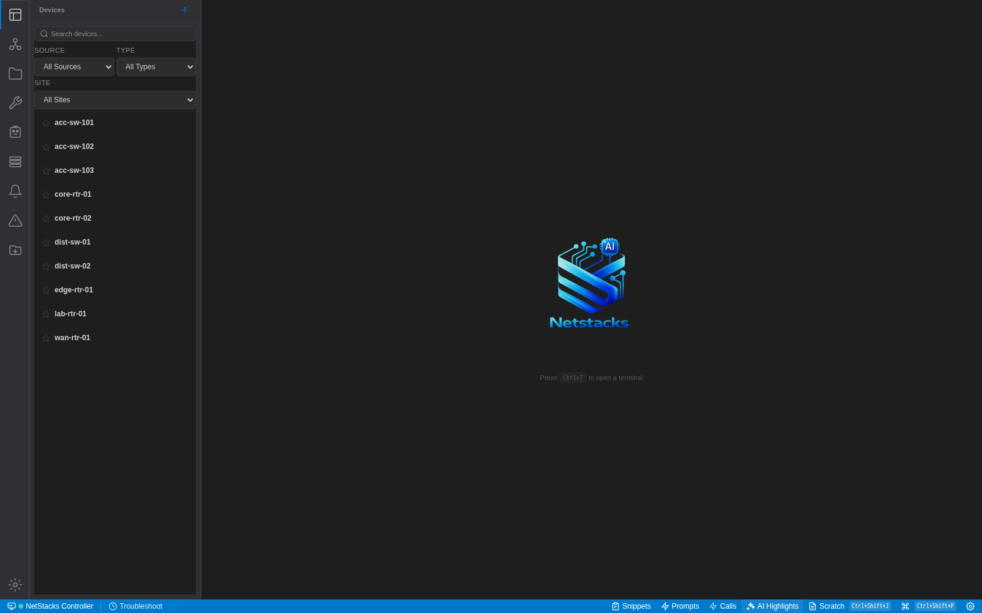Screen dimensions: 982x613
Task: Toggle favorite star for core-rtr-01
Action: coord(46,195)
